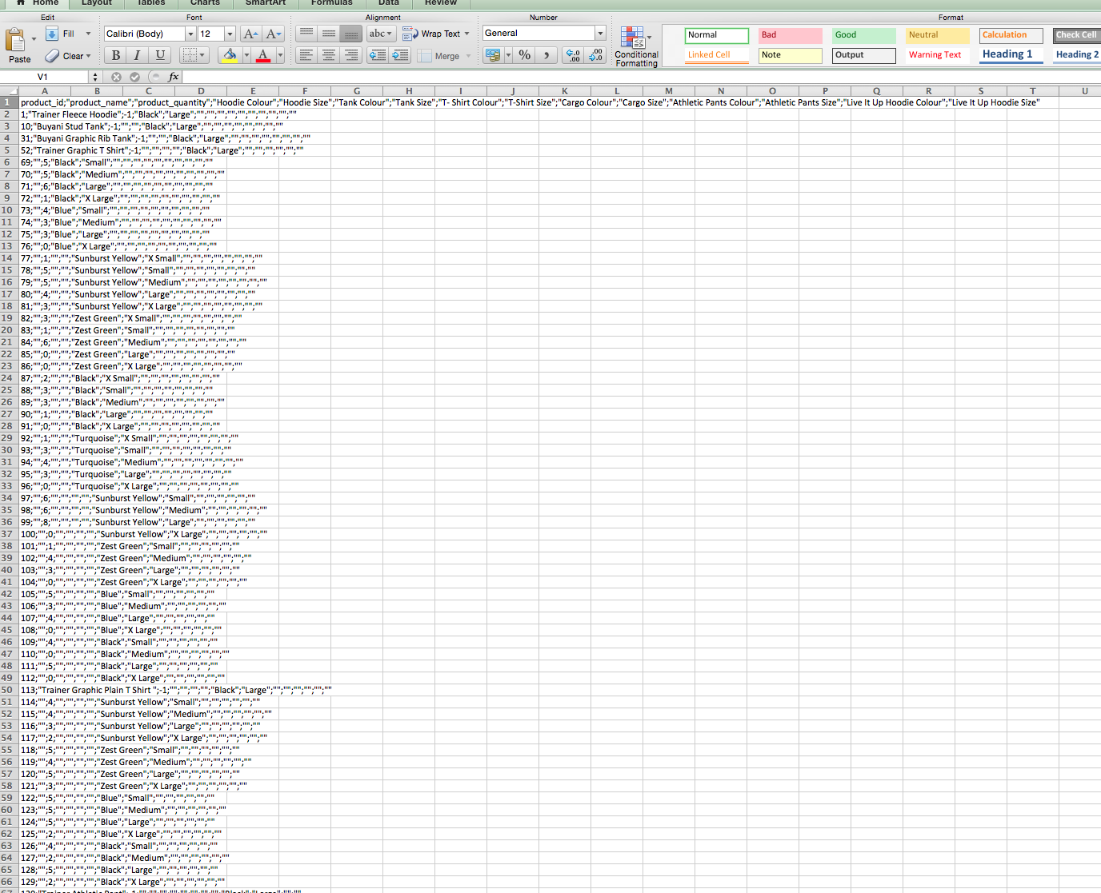Click the Decrease indent icon
1101x893 pixels.
378,55
